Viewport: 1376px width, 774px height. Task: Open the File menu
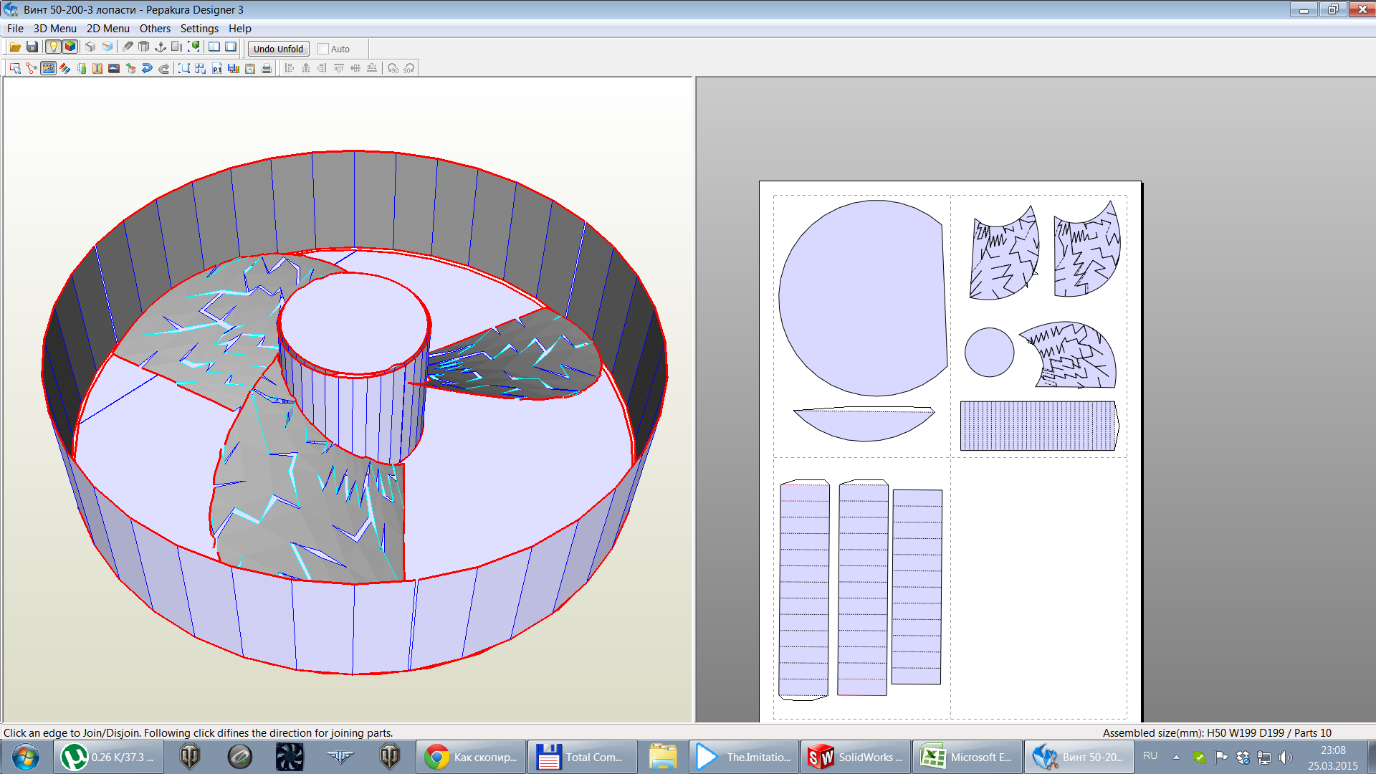pyautogui.click(x=15, y=29)
